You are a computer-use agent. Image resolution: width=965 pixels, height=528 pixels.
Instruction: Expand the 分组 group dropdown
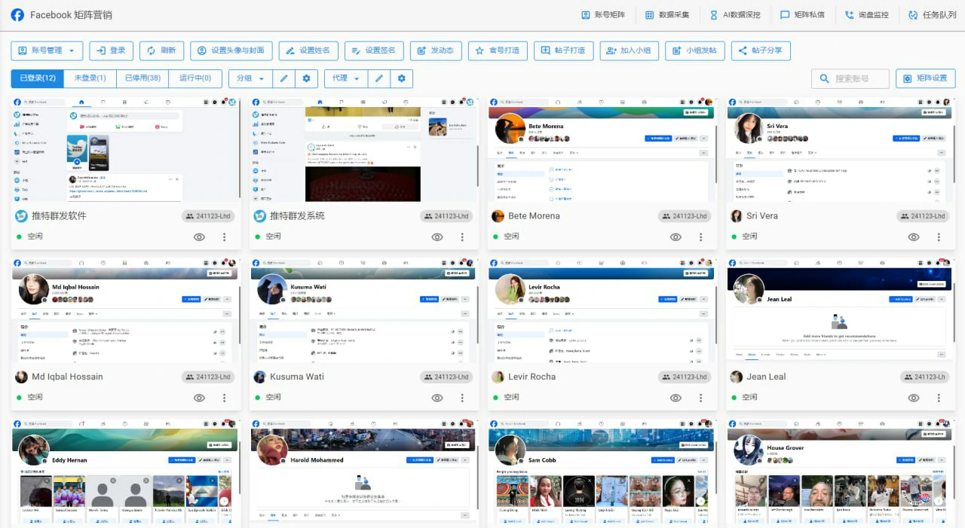tap(250, 78)
